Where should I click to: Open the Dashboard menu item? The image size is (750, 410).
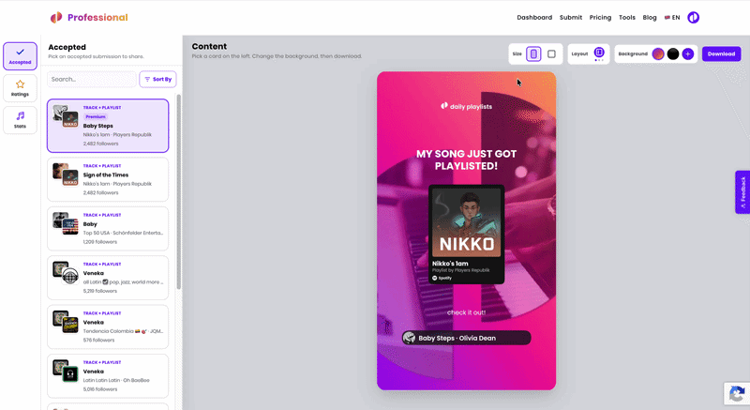coord(534,18)
